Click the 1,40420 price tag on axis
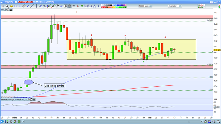Screen dimensions: 221x124 coord(217,50)
